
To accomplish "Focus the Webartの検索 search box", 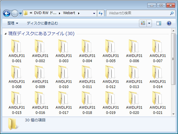I will tap(141, 13).
